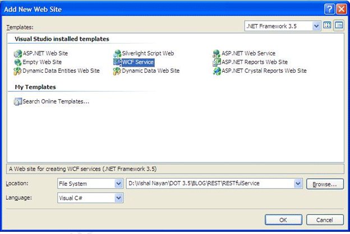Select the ASP.NET Web Site template icon

[x=17, y=54]
